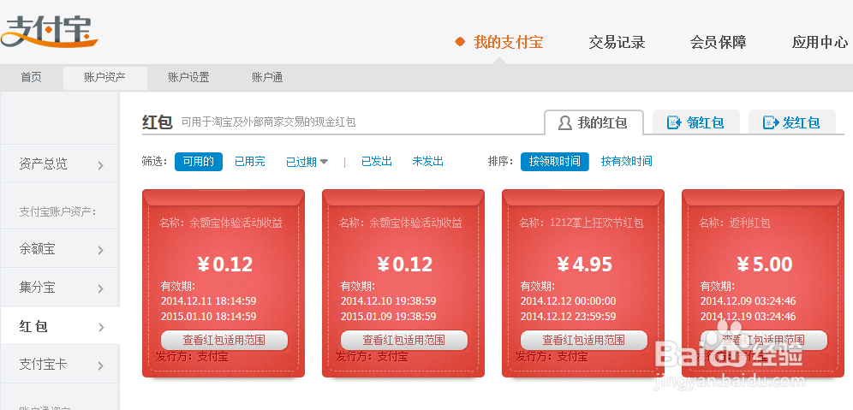This screenshot has height=410, width=853.
Task: Open 资产总览 in the sidebar
Action: coord(60,163)
